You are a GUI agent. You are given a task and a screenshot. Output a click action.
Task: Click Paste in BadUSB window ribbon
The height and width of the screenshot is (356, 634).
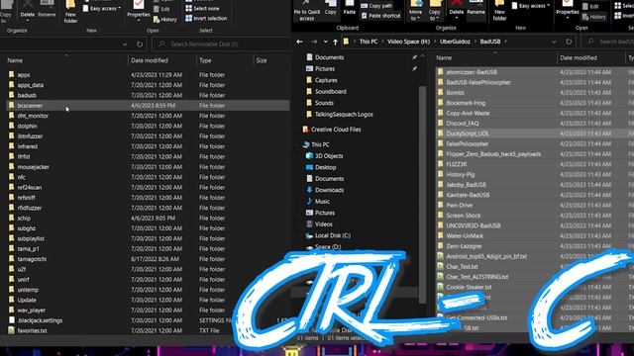point(350,9)
